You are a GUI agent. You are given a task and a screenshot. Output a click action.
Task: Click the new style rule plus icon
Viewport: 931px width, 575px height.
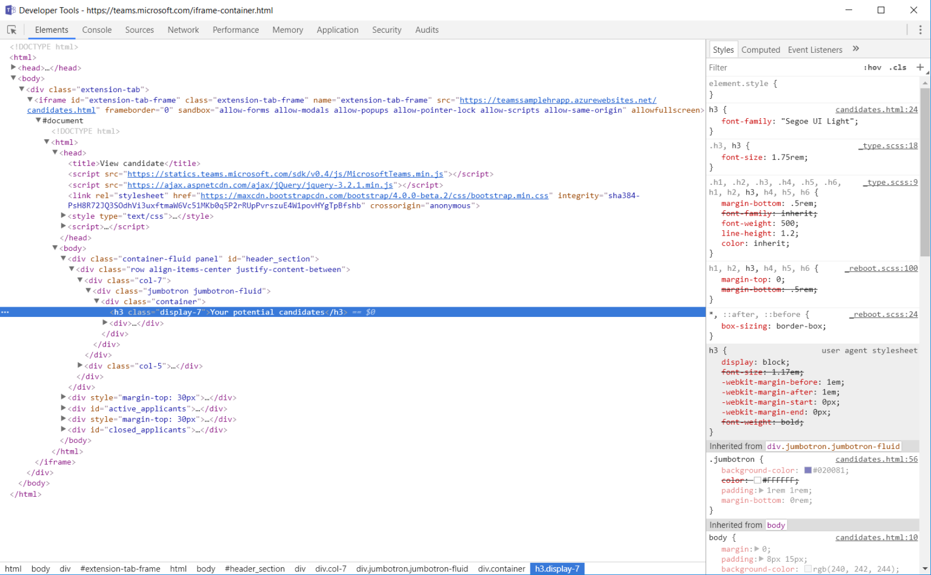pos(920,67)
